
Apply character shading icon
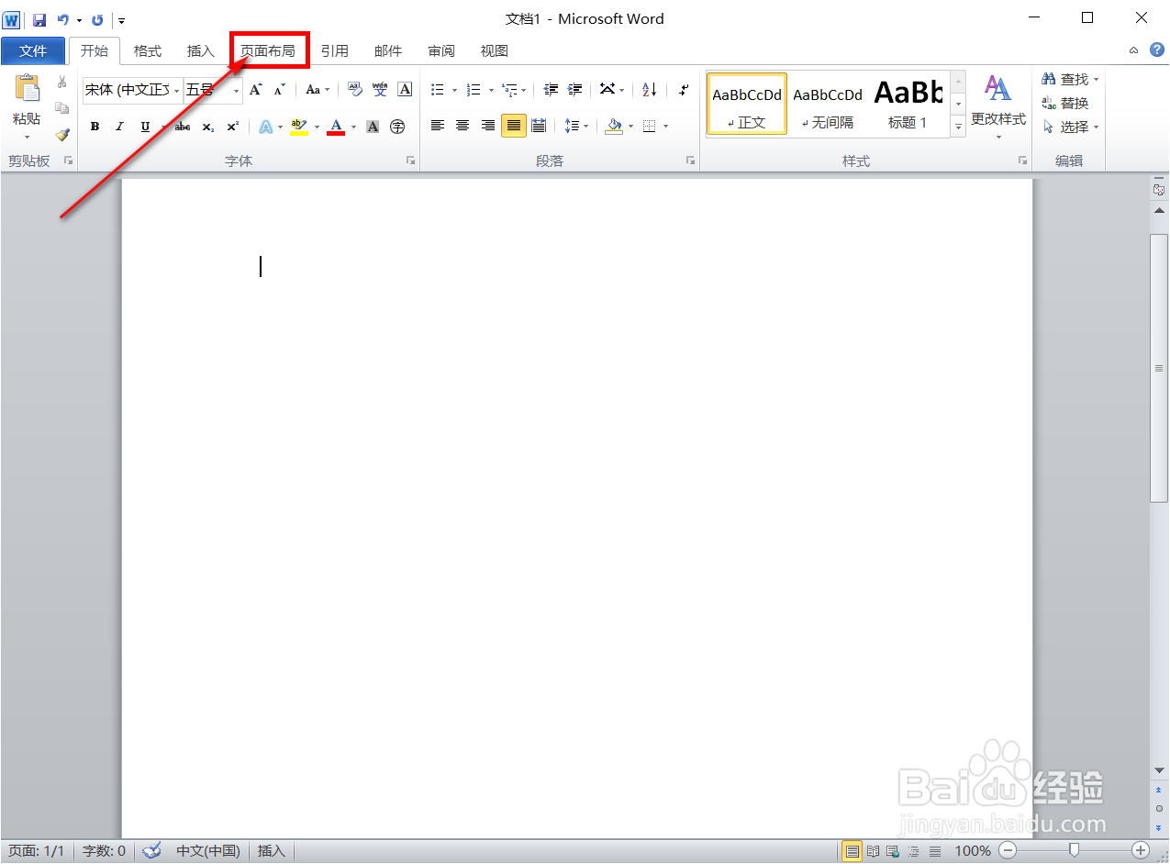pos(373,127)
